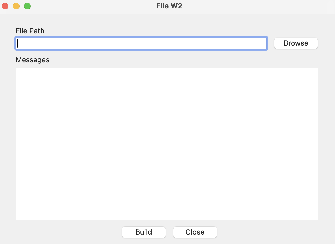Click the Messages label
This screenshot has width=335, height=244.
[x=32, y=60]
